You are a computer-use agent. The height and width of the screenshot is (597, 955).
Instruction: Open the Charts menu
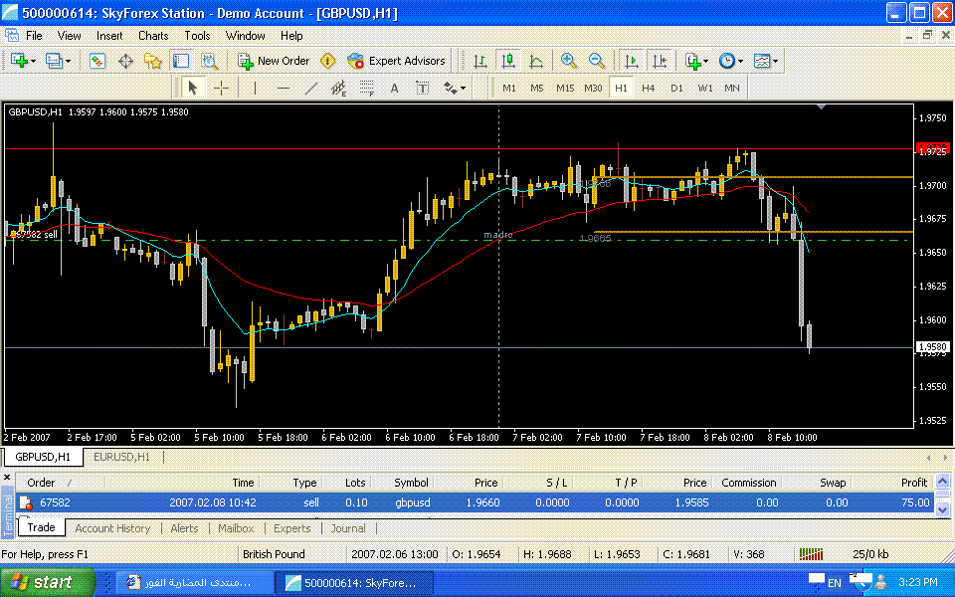153,35
